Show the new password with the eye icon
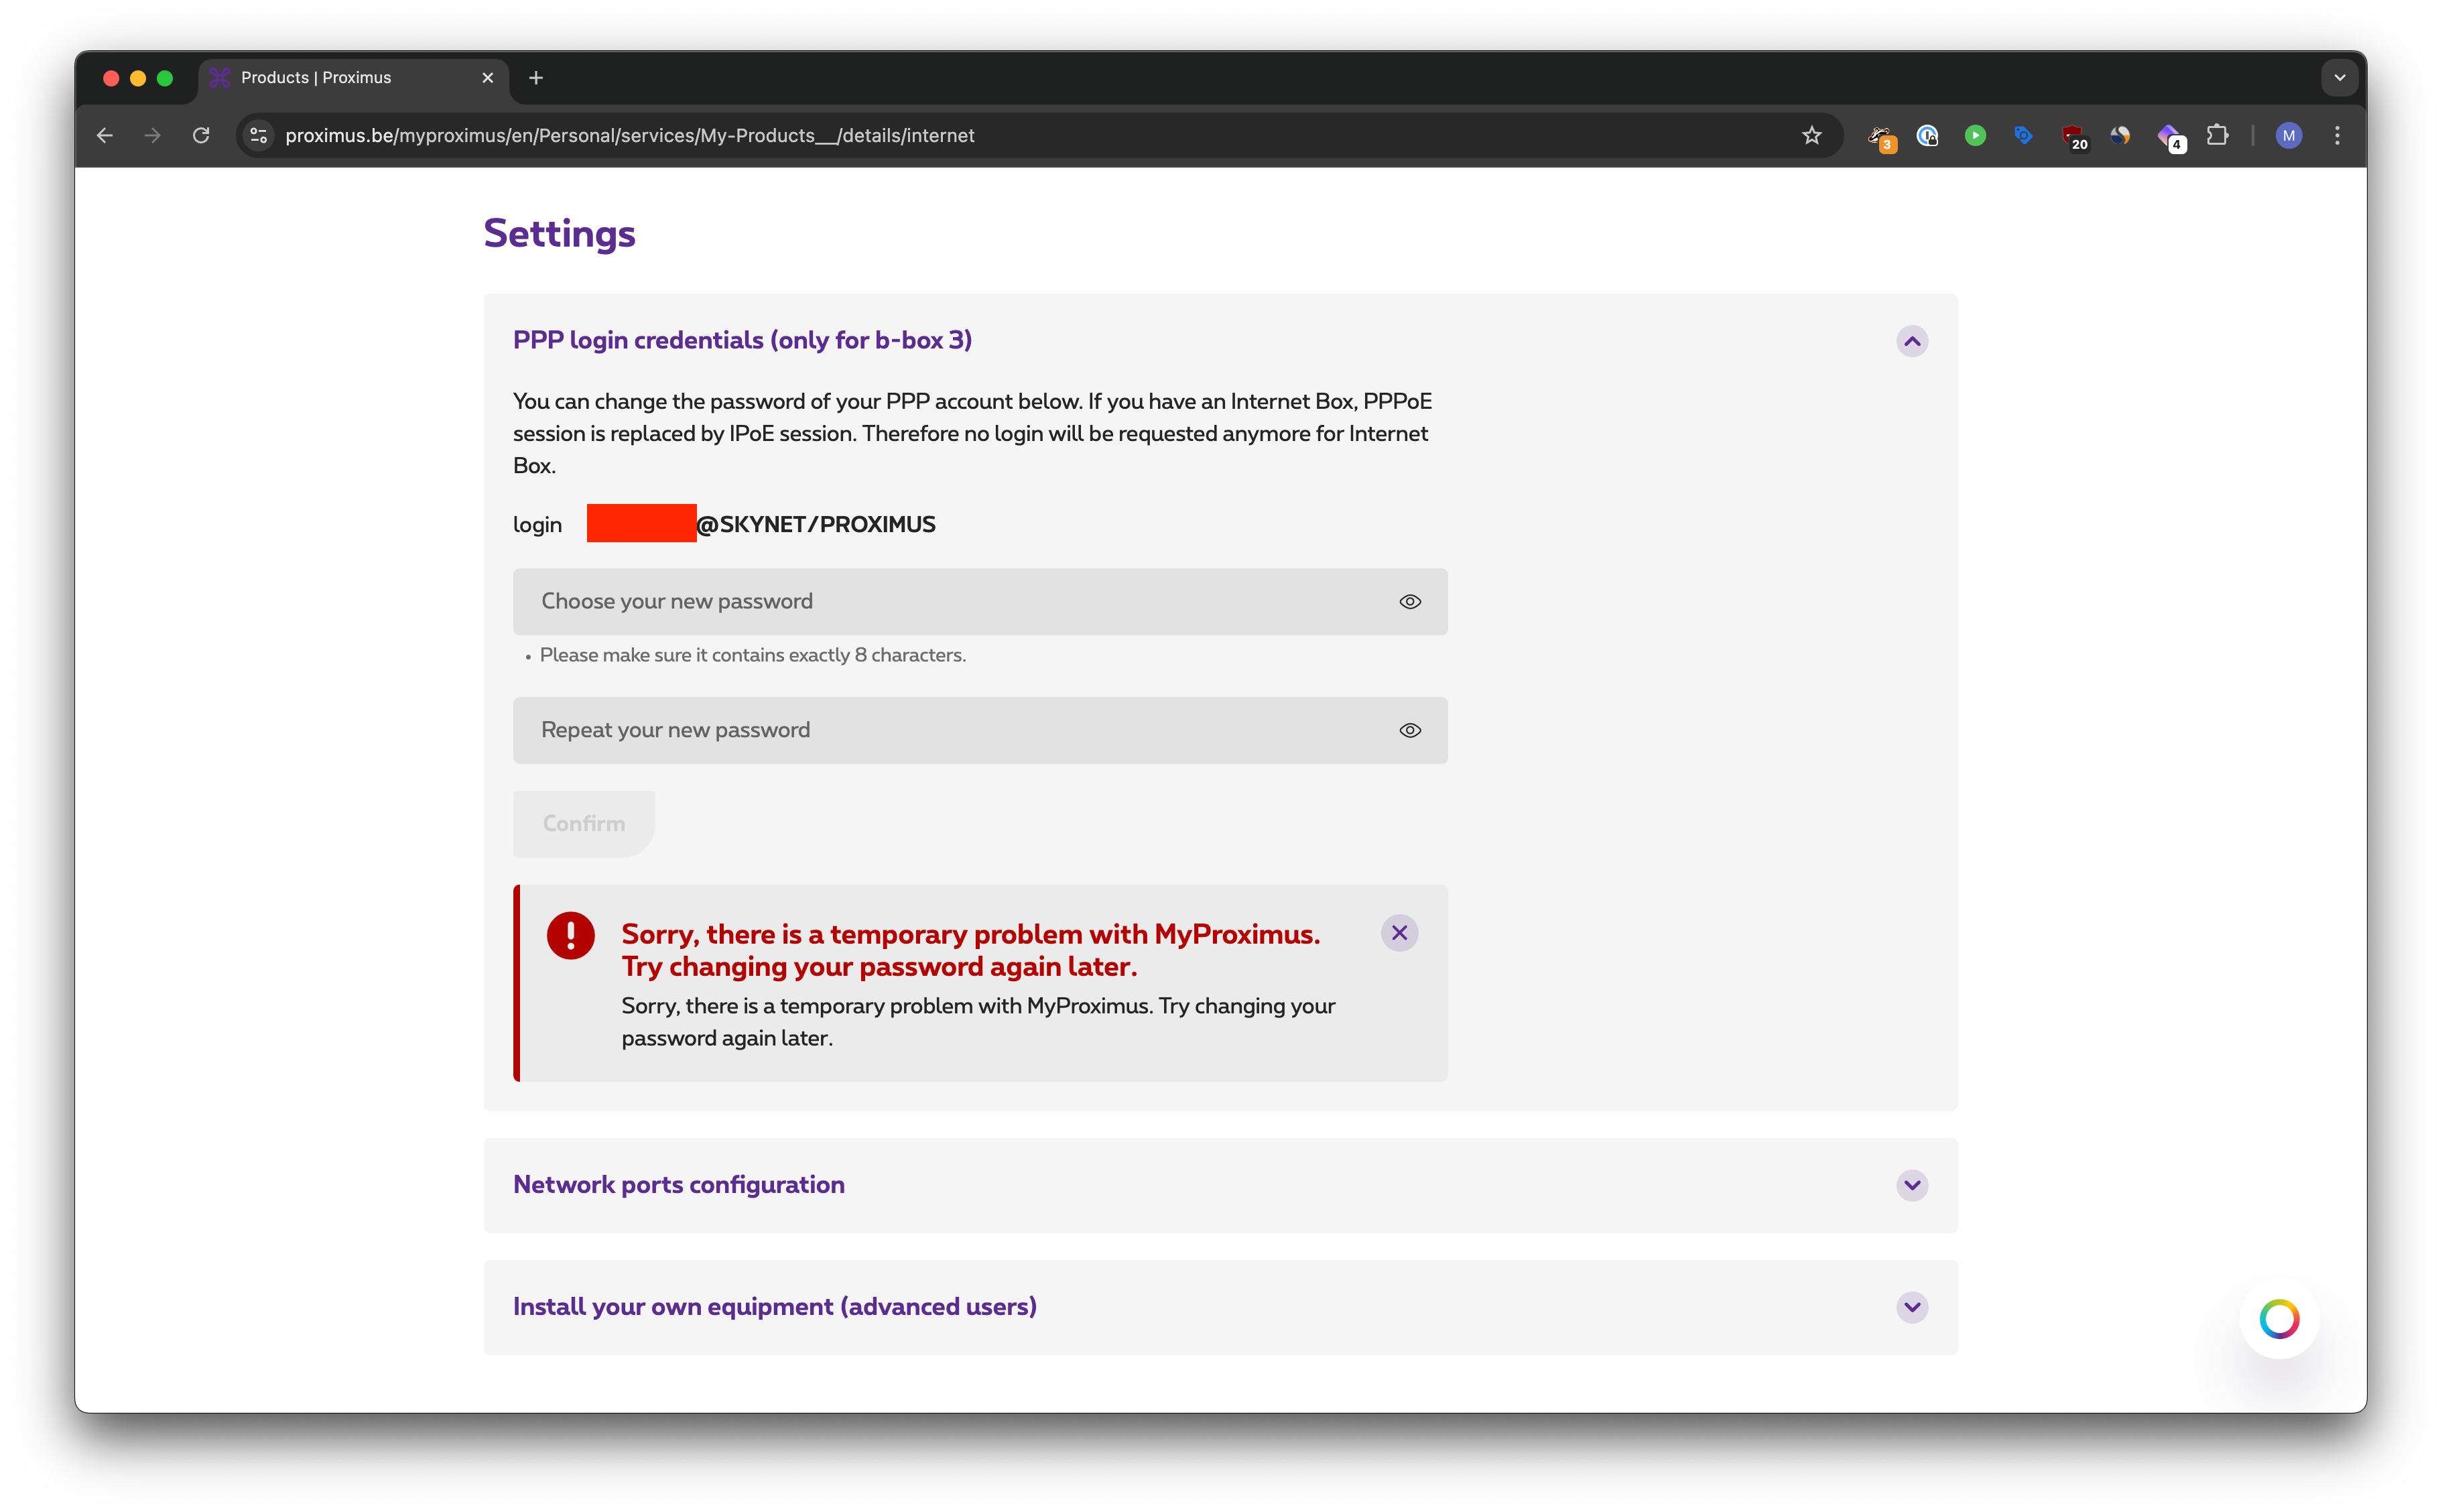 point(1409,602)
